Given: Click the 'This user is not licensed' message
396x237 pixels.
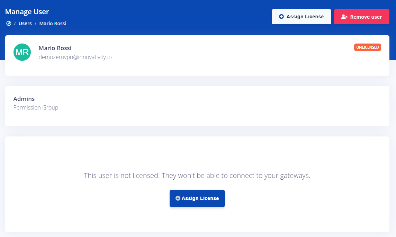Looking at the screenshot, I should pyautogui.click(x=197, y=176).
